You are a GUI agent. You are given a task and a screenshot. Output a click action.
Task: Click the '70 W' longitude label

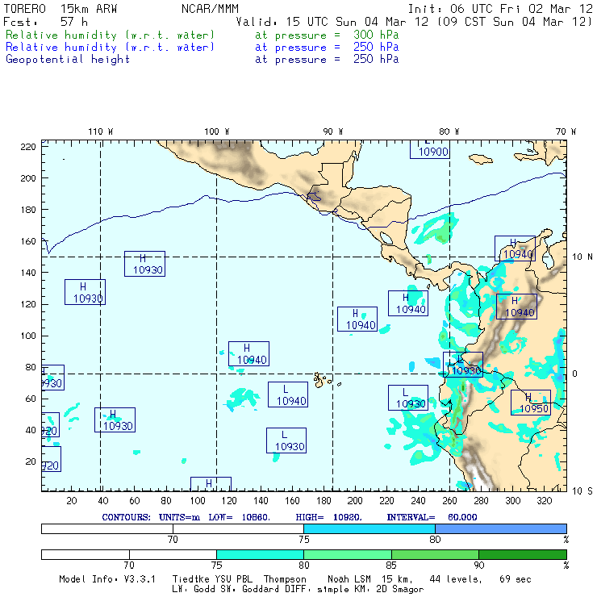pos(566,132)
